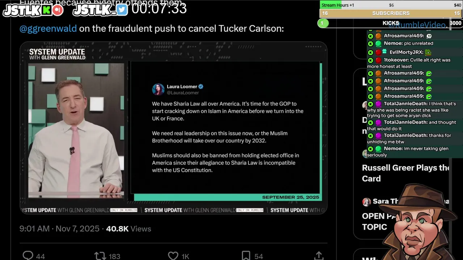
Task: Click the purple orb beside 'thanks for unhiding me'
Action: (x=378, y=136)
